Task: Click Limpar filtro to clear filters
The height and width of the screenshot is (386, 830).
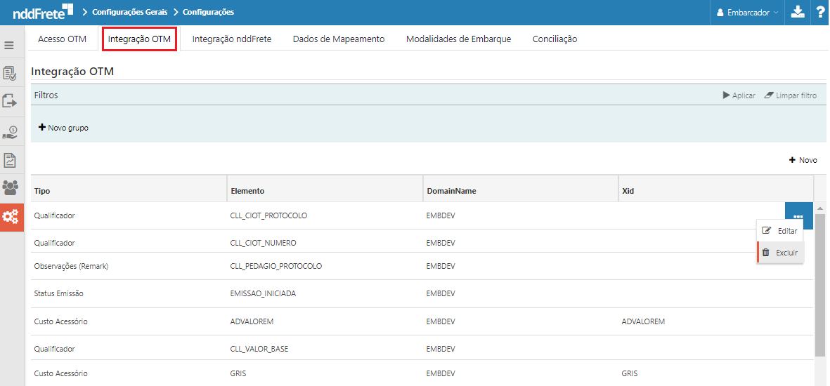Action: pyautogui.click(x=791, y=95)
